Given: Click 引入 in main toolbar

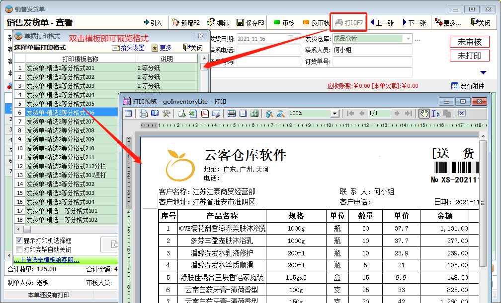Looking at the screenshot, I should pos(153,23).
